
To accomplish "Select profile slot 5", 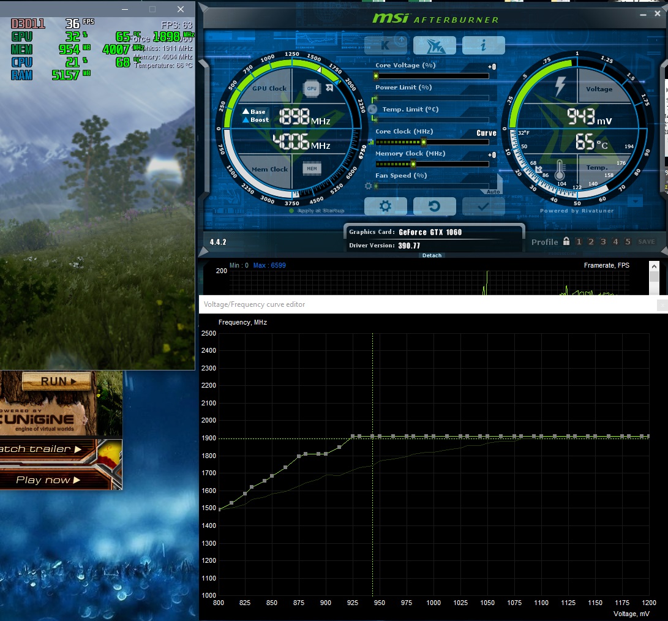I will click(x=628, y=242).
